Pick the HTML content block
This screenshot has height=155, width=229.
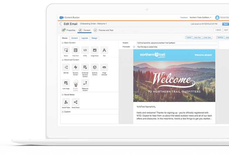[85, 50]
